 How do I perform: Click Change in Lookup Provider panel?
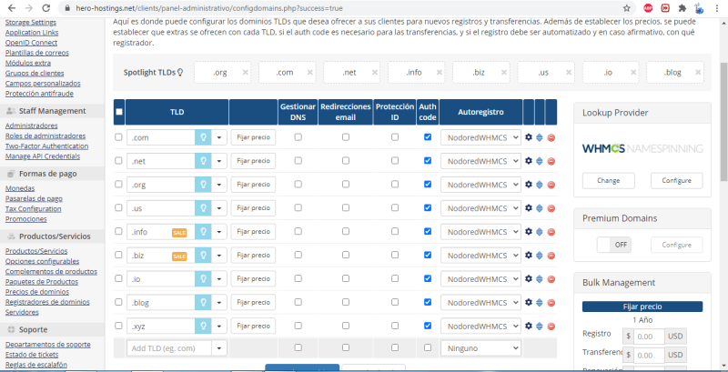(x=608, y=180)
